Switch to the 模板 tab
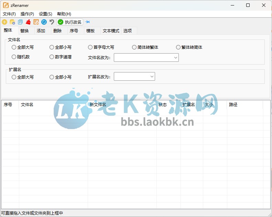 coord(92,31)
